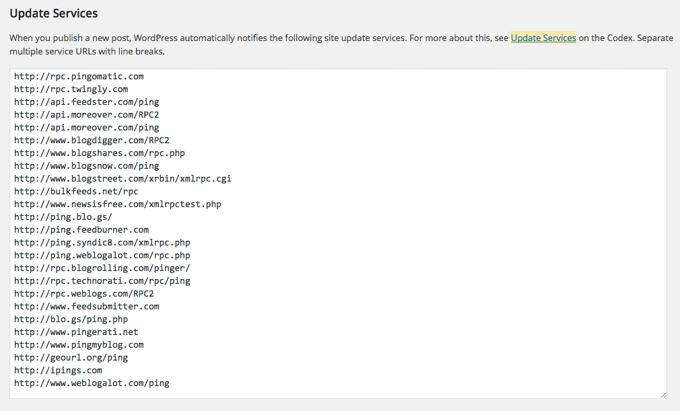Click the textarea resize handle corner
The width and height of the screenshot is (680, 411).
tap(663, 395)
